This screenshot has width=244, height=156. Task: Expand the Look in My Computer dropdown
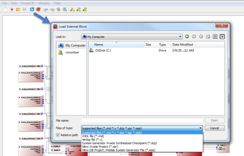[180, 37]
